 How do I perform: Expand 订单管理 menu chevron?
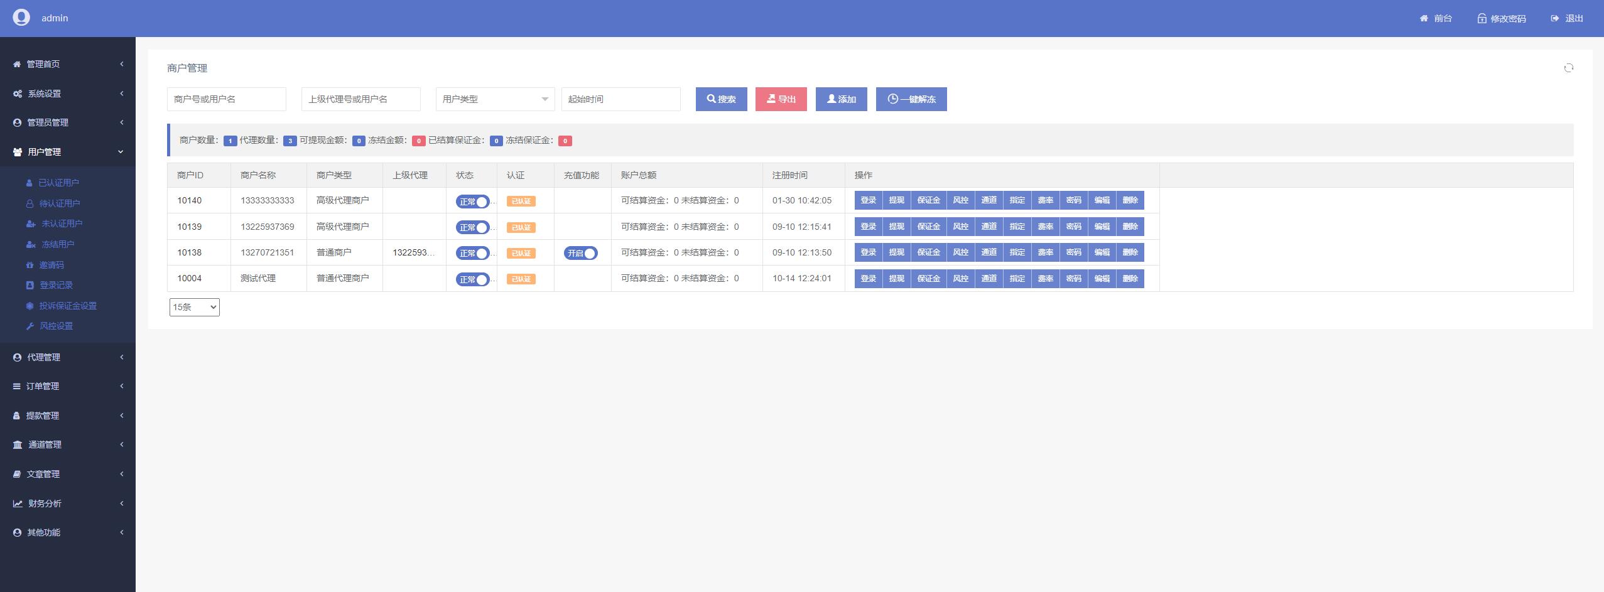122,386
